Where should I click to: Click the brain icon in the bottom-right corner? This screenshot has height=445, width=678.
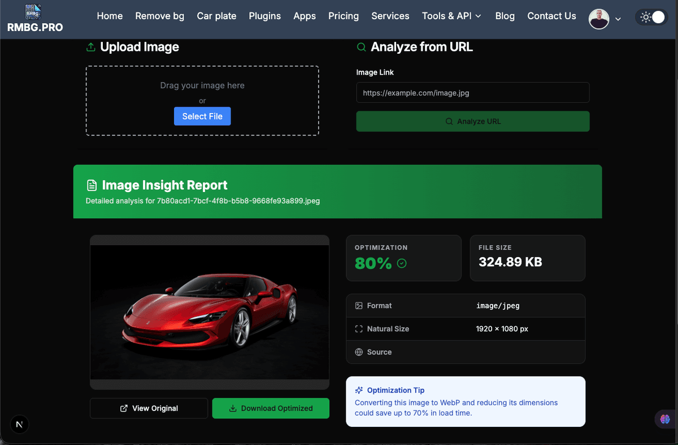coord(664,419)
